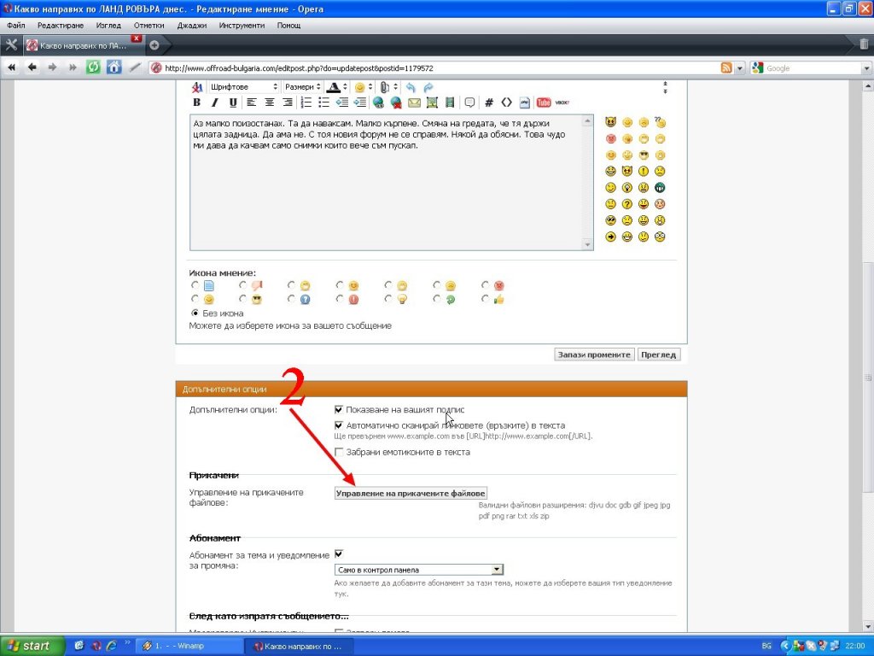Screen dimensions: 874x656
Task: Open the attachment paperclip dropdown
Action: point(395,87)
